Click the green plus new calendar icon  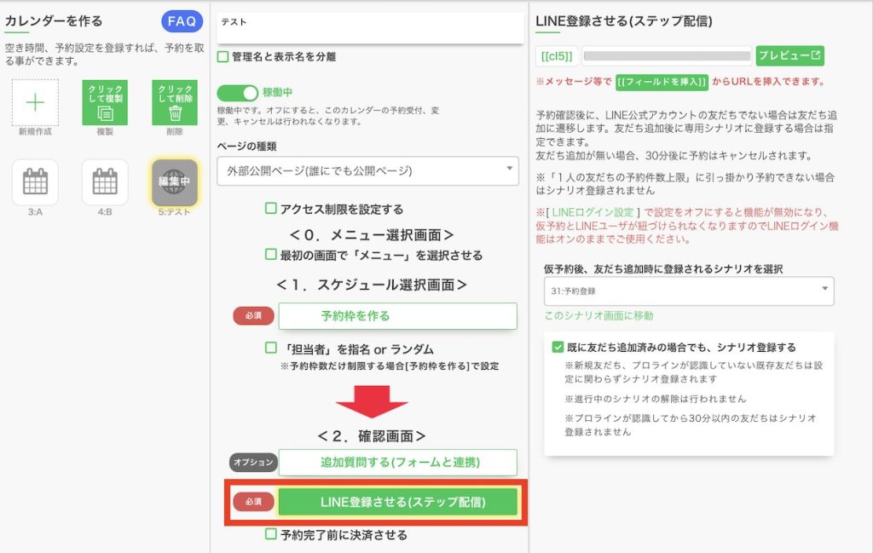tap(35, 103)
